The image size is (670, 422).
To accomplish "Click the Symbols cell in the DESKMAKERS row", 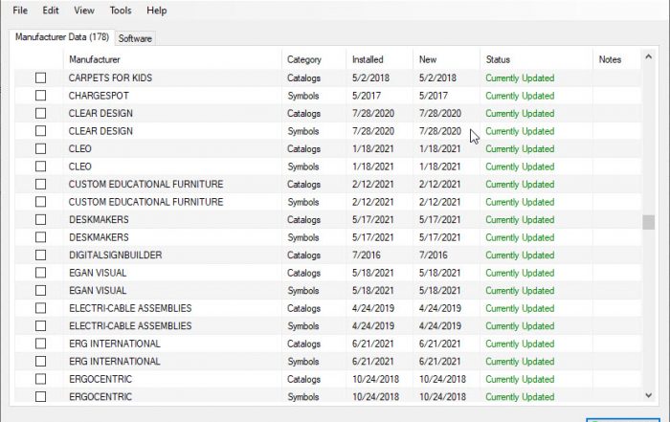I will click(303, 237).
